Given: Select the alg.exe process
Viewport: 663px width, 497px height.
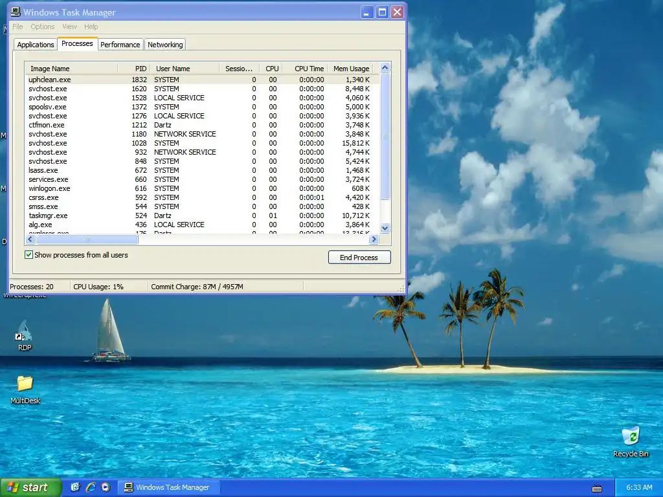Looking at the screenshot, I should [202, 225].
